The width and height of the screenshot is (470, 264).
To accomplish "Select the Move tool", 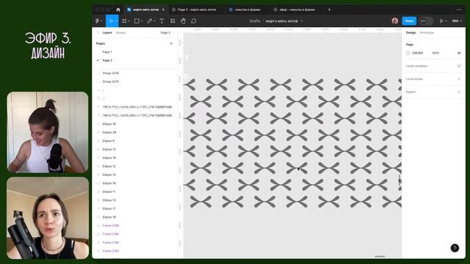I will 111,21.
